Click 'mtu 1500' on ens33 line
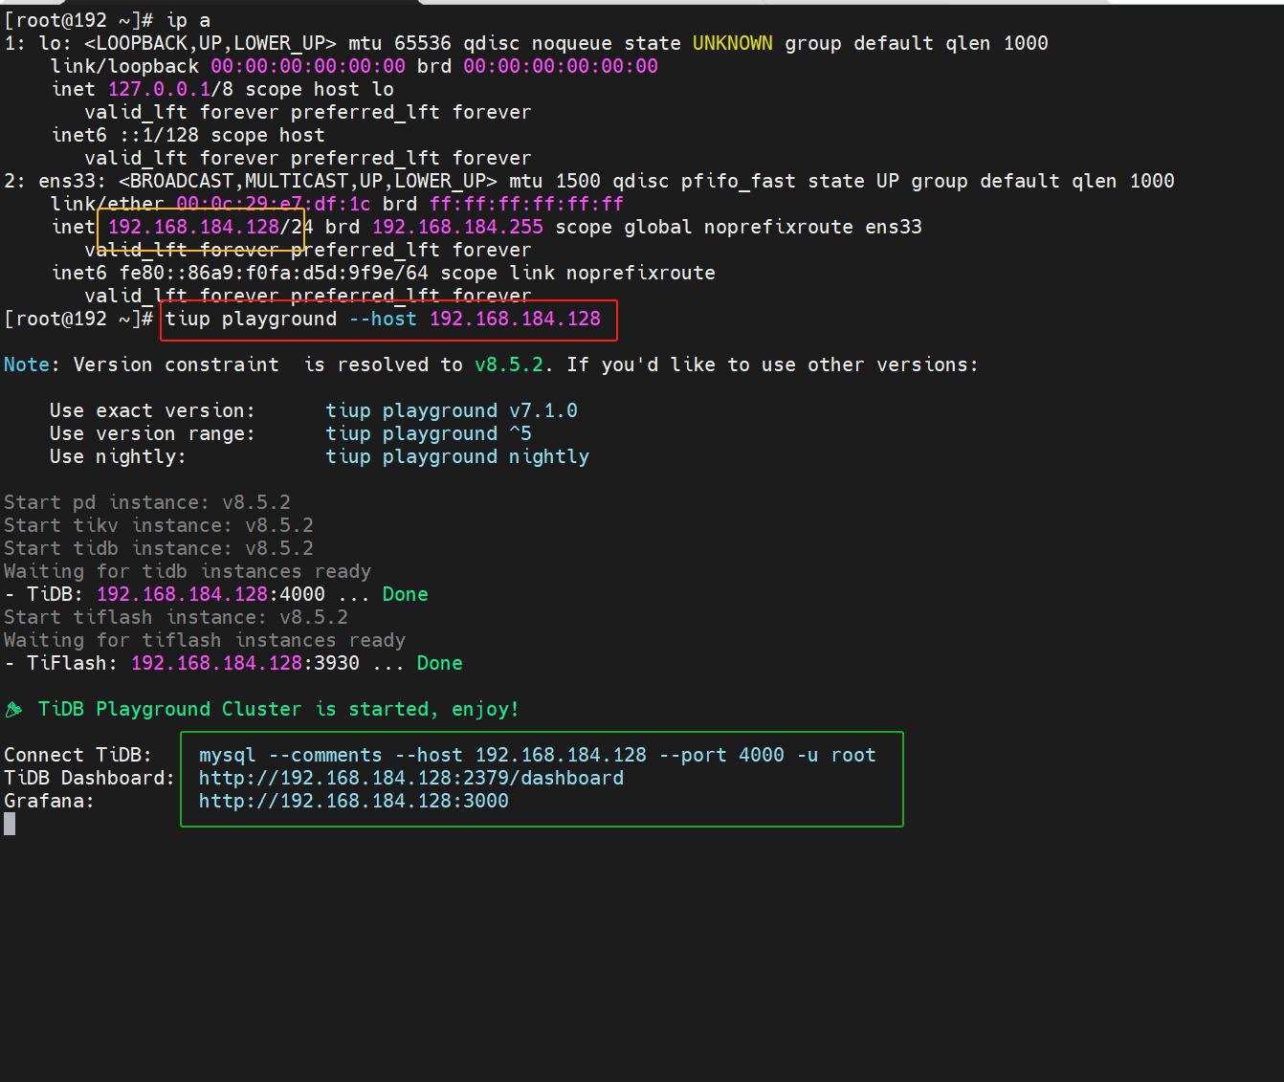 point(555,181)
